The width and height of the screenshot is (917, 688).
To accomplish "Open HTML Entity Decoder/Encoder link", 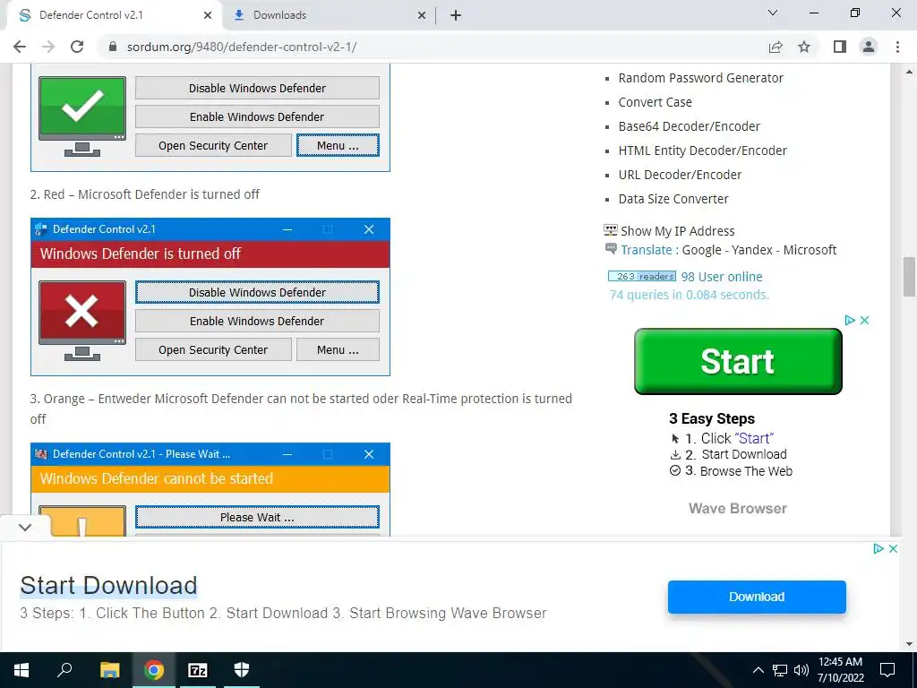I will tap(702, 150).
